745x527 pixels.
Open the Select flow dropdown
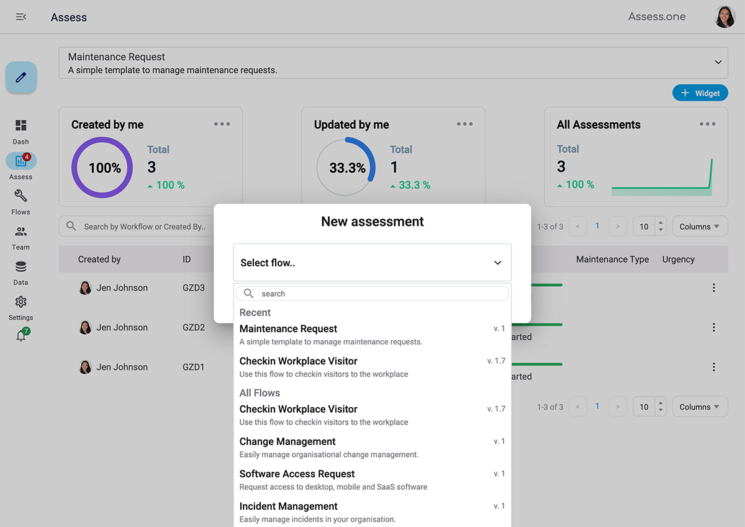click(372, 262)
